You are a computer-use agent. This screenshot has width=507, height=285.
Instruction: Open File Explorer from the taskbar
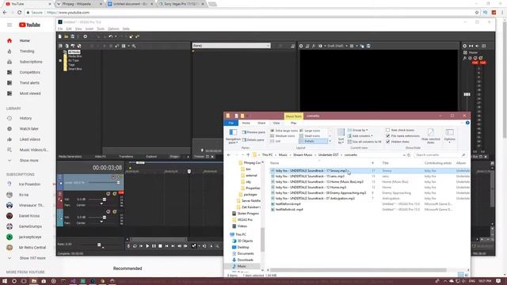[x=33, y=281]
